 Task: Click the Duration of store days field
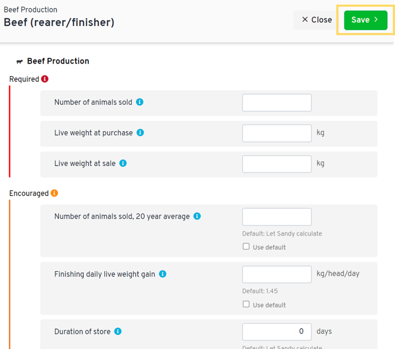pos(276,332)
